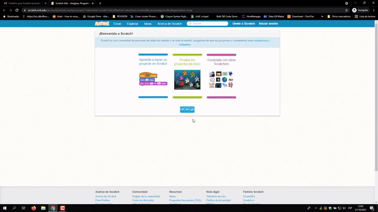
Task: Bookmark this page with the star icon
Action: pos(346,10)
